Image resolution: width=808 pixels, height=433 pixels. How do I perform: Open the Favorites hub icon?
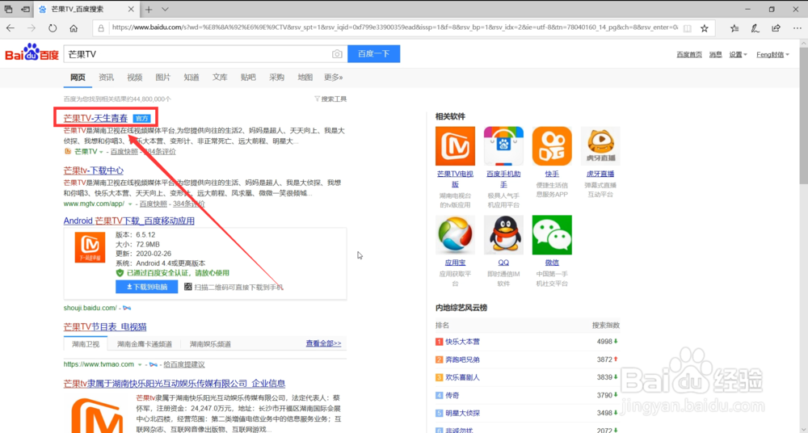[734, 28]
